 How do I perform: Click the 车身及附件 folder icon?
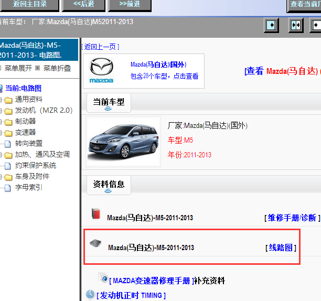(x=8, y=177)
